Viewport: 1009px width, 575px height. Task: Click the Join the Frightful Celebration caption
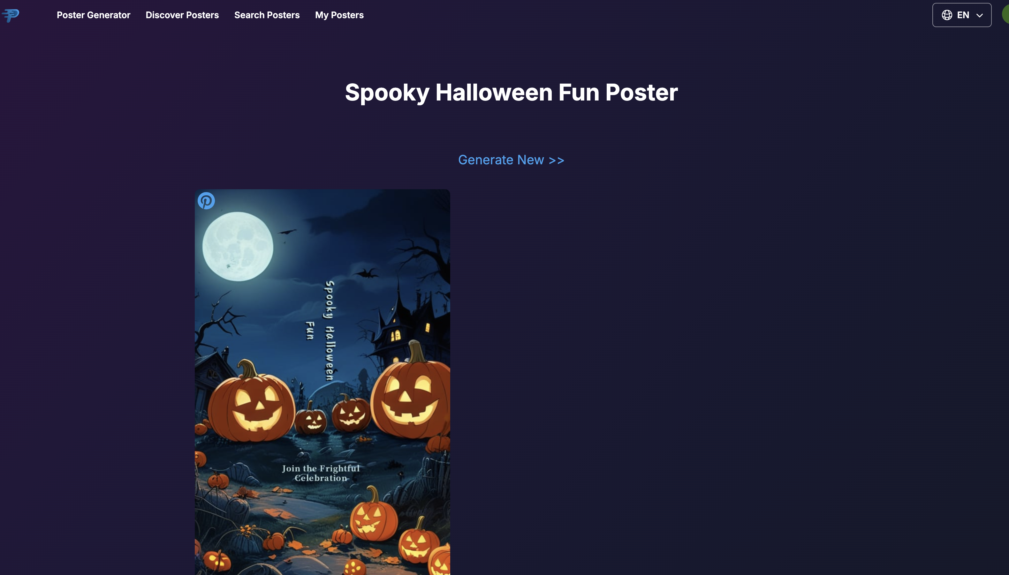(321, 473)
